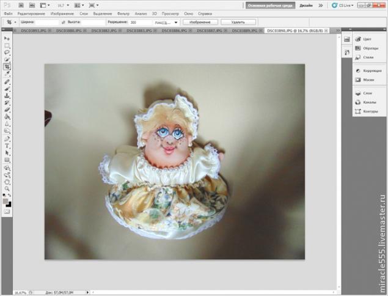Open status bar info arrow menu
388x296 pixels.
pos(87,292)
